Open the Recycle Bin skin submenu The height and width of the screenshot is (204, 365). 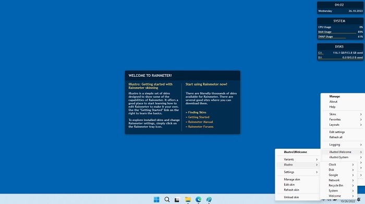click(x=338, y=186)
